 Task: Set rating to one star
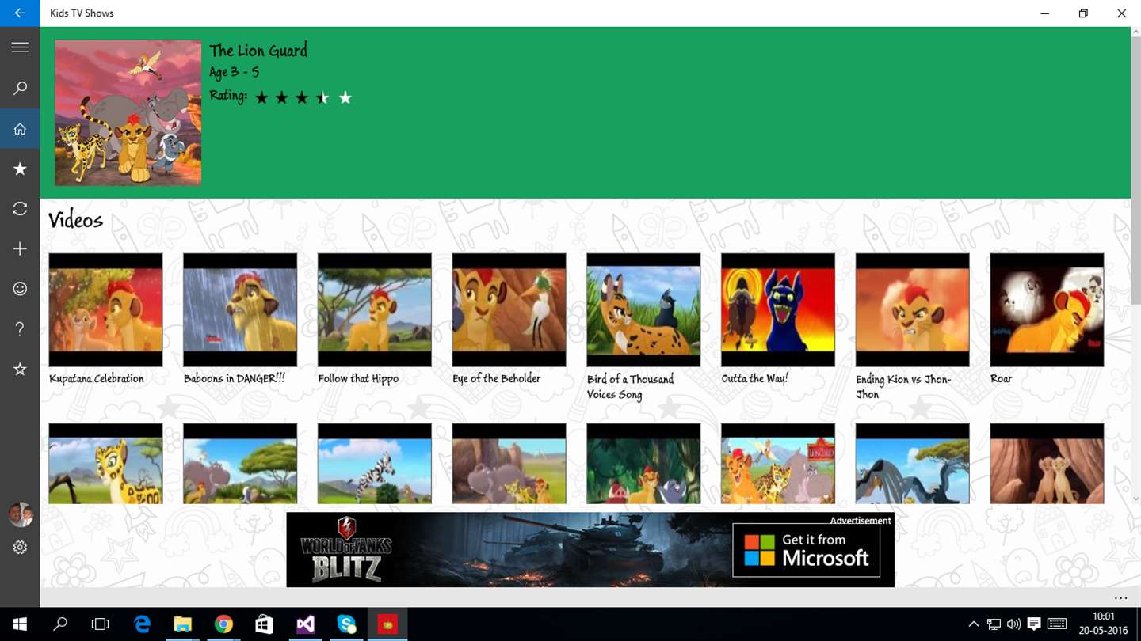[x=261, y=97]
